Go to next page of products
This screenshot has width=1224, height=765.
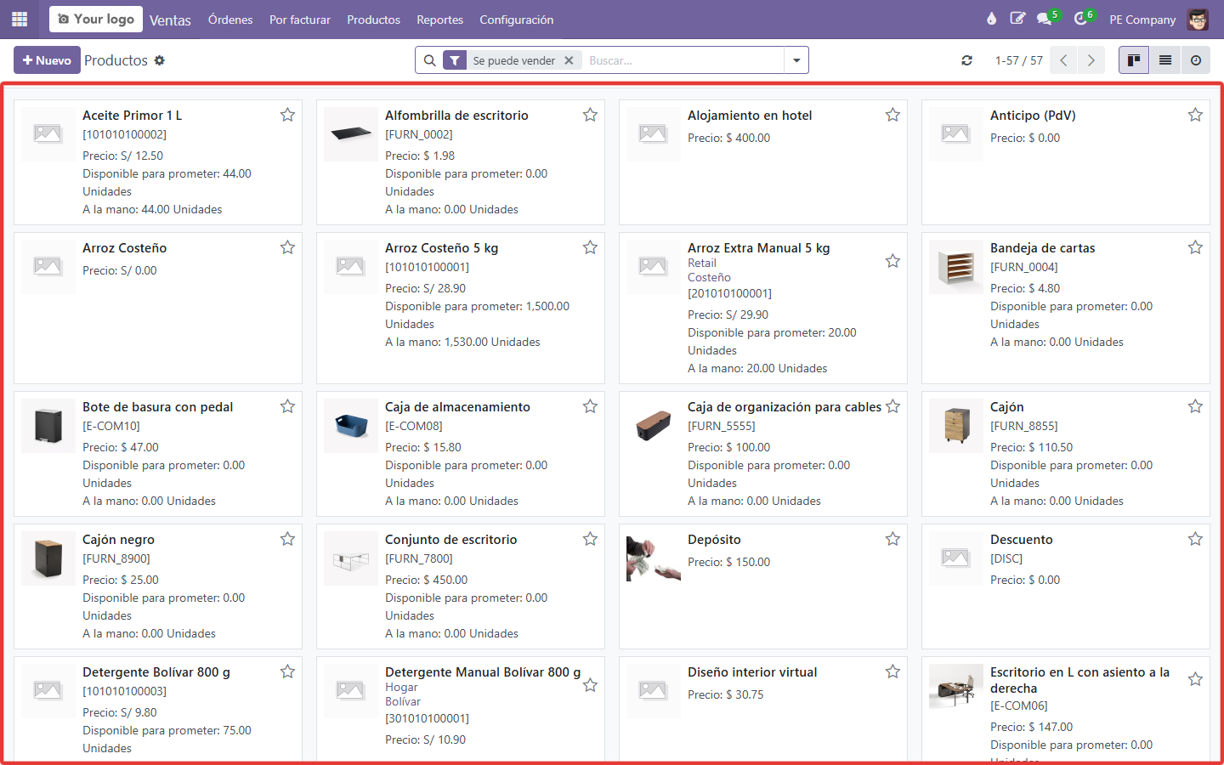pyautogui.click(x=1091, y=60)
